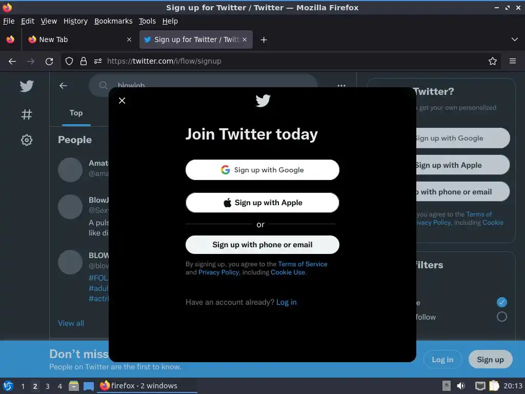Click firefox - 2 windows taskbar entry
This screenshot has height=394, width=525.
[147, 386]
